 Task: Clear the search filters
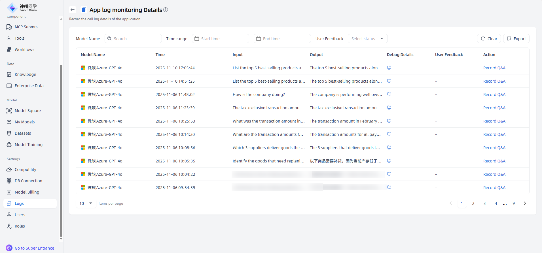pos(489,38)
